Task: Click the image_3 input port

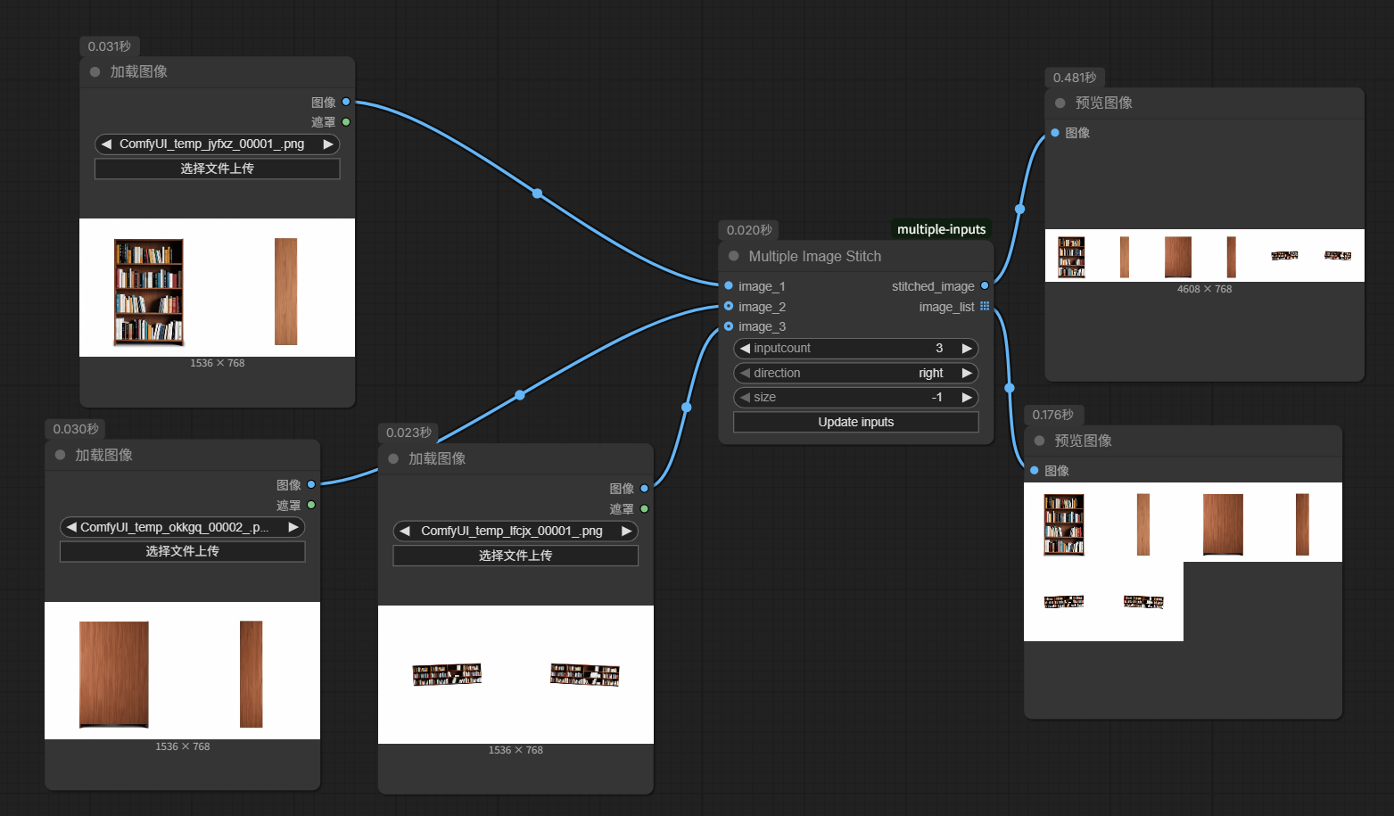Action: coord(729,326)
